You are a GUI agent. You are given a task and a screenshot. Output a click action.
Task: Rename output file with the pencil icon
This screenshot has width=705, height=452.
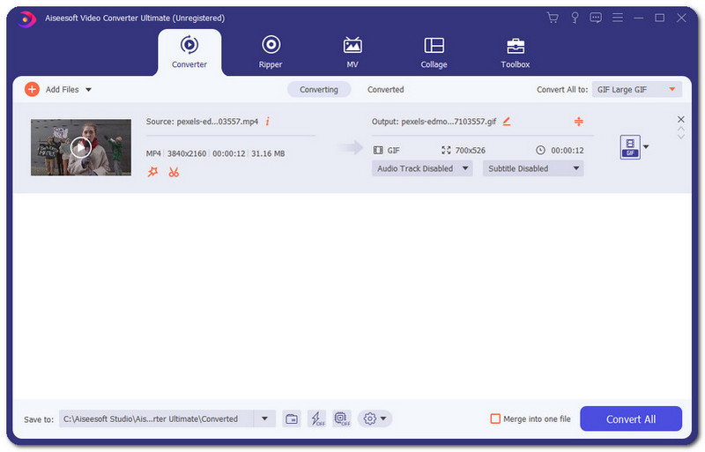point(507,122)
